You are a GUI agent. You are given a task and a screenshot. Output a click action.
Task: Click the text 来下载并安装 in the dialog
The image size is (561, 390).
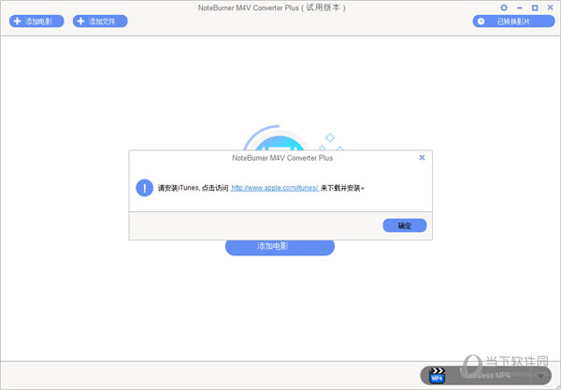[x=340, y=188]
